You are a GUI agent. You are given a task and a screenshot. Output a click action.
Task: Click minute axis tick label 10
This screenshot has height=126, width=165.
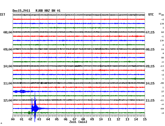click(x=101, y=119)
